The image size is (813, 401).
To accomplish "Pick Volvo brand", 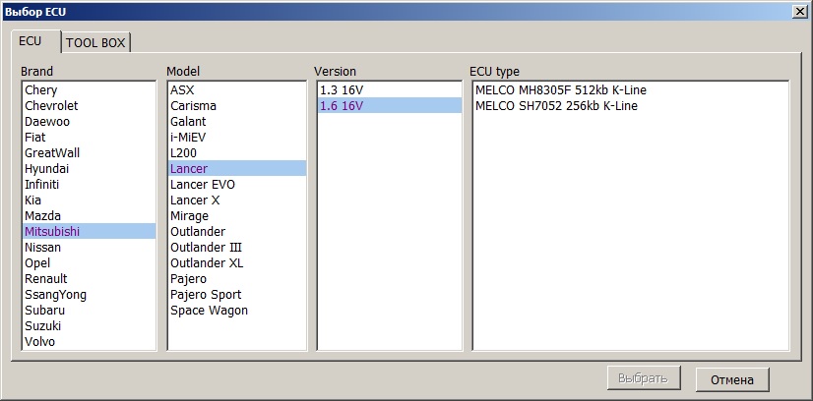I will click(89, 341).
